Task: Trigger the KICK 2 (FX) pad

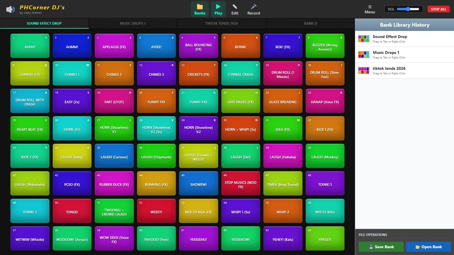Action: point(30,156)
